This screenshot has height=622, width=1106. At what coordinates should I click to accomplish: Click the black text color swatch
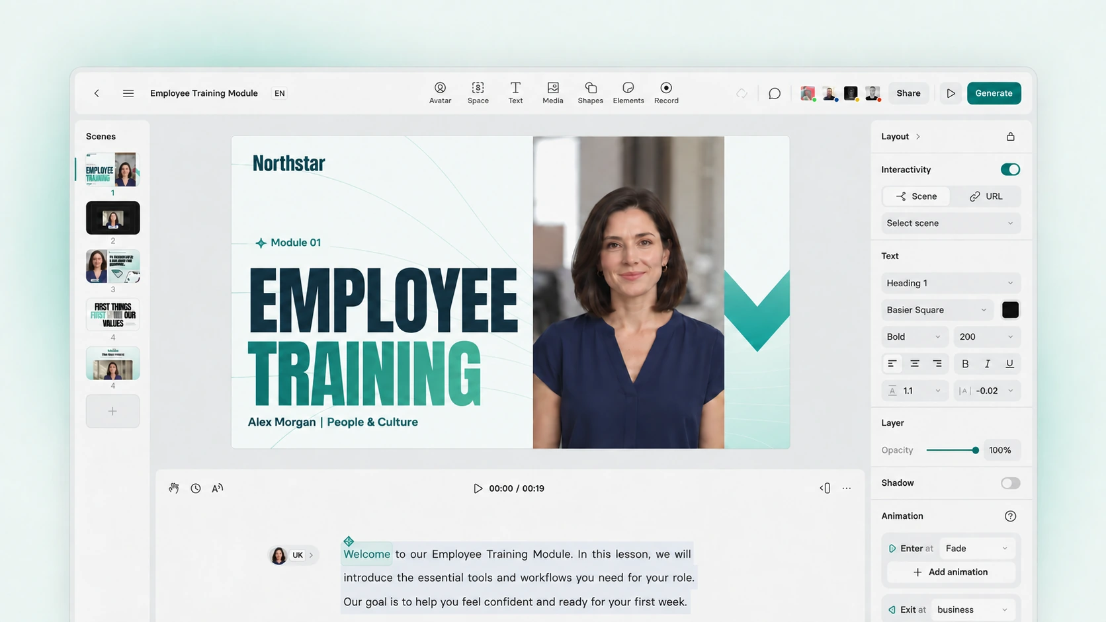[x=1010, y=310]
